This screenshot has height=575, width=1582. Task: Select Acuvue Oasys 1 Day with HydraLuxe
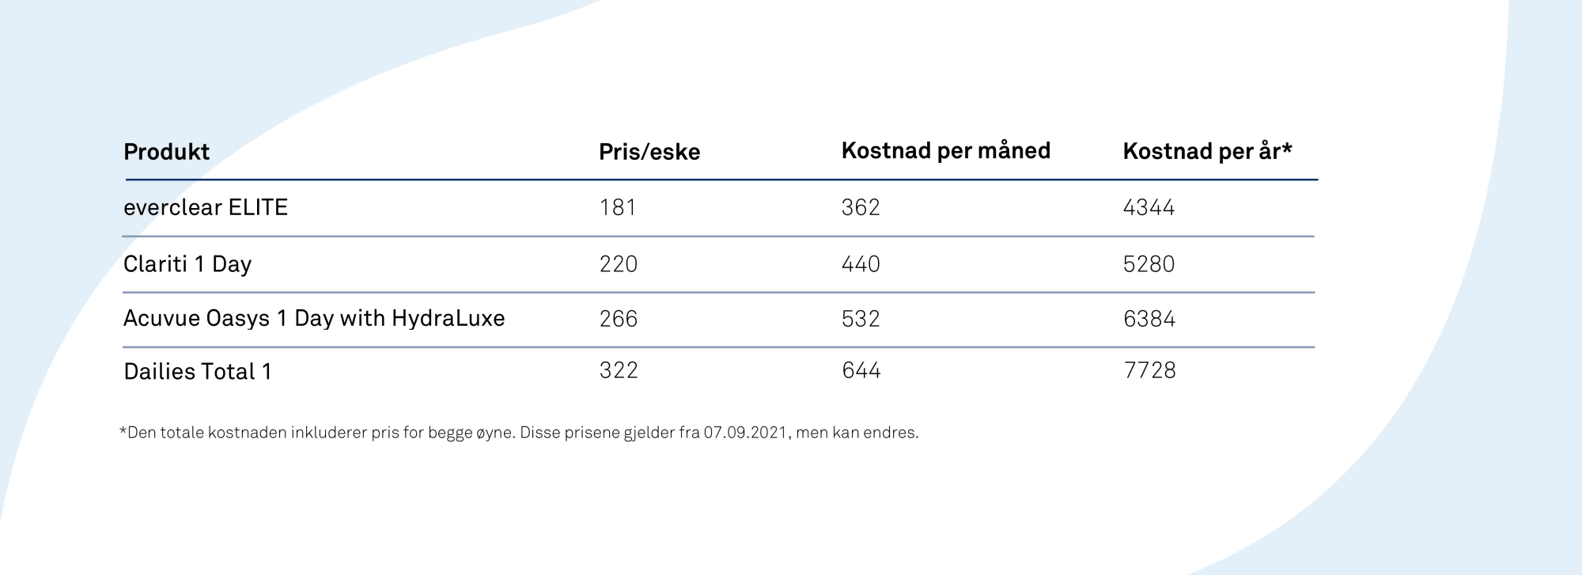pyautogui.click(x=314, y=319)
